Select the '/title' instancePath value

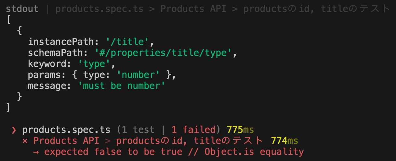click(x=127, y=42)
